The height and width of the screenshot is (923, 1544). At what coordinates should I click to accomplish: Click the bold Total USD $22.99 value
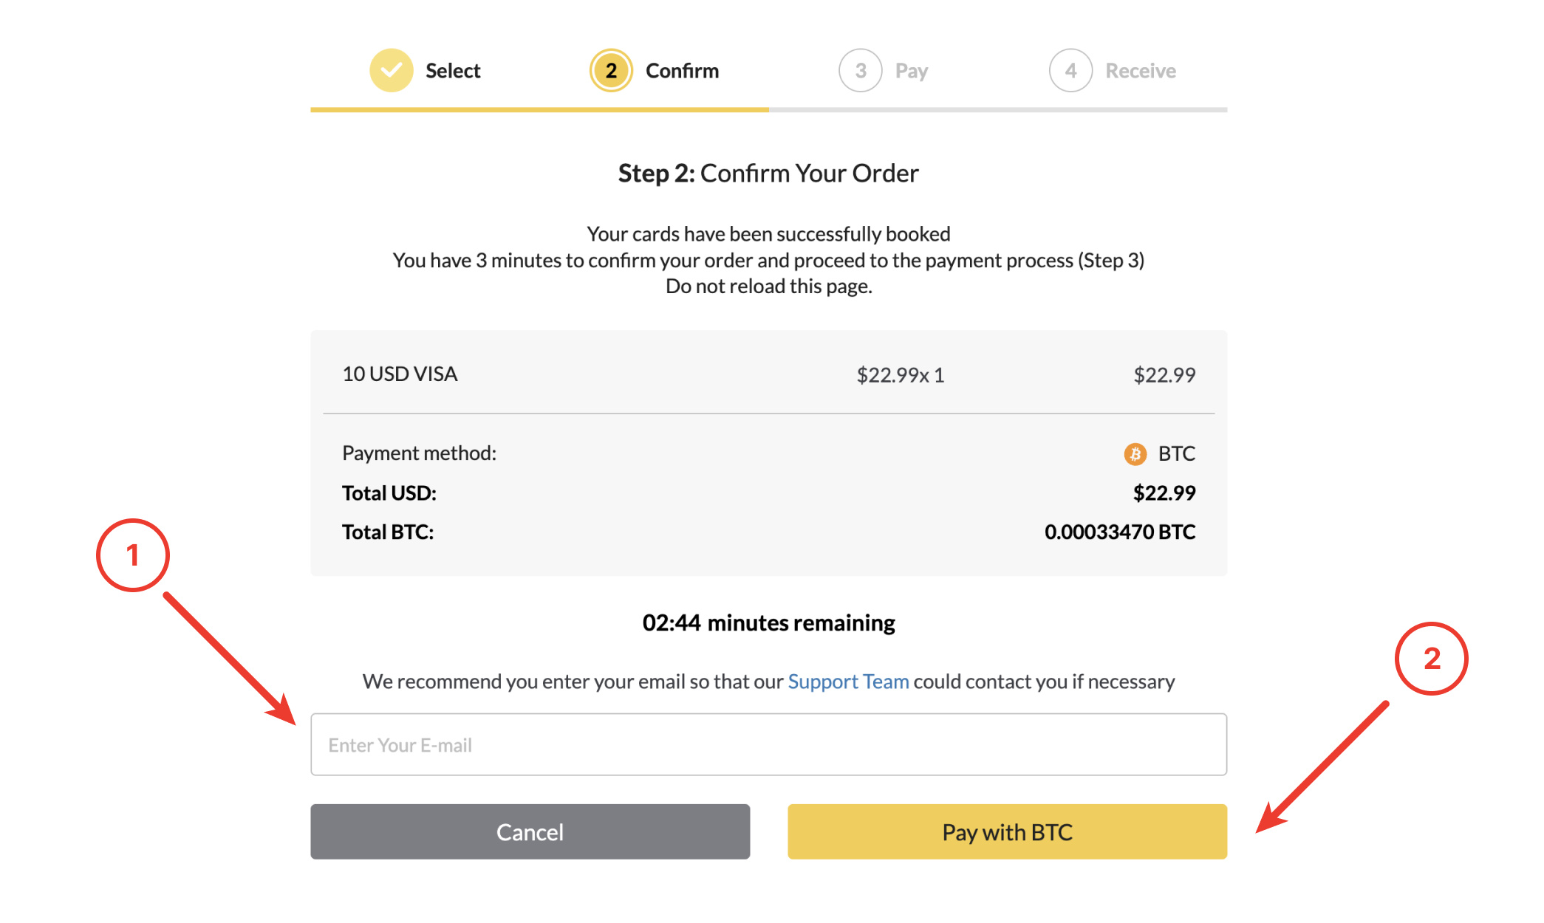[x=1164, y=493]
